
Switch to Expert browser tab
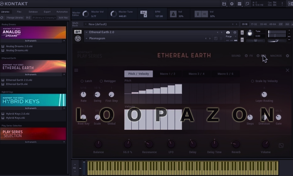click(x=47, y=12)
